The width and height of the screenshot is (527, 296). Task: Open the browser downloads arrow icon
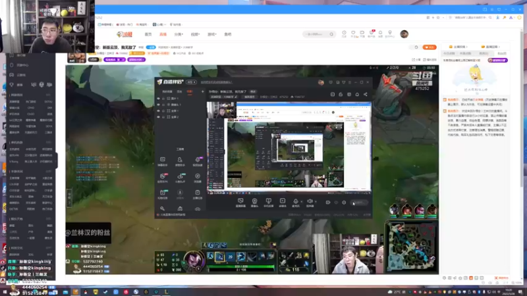[x=498, y=18]
